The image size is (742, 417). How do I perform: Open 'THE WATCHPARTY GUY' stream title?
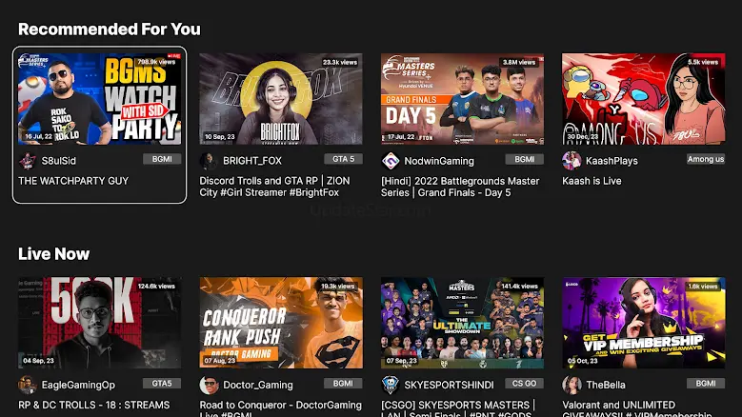pos(73,181)
